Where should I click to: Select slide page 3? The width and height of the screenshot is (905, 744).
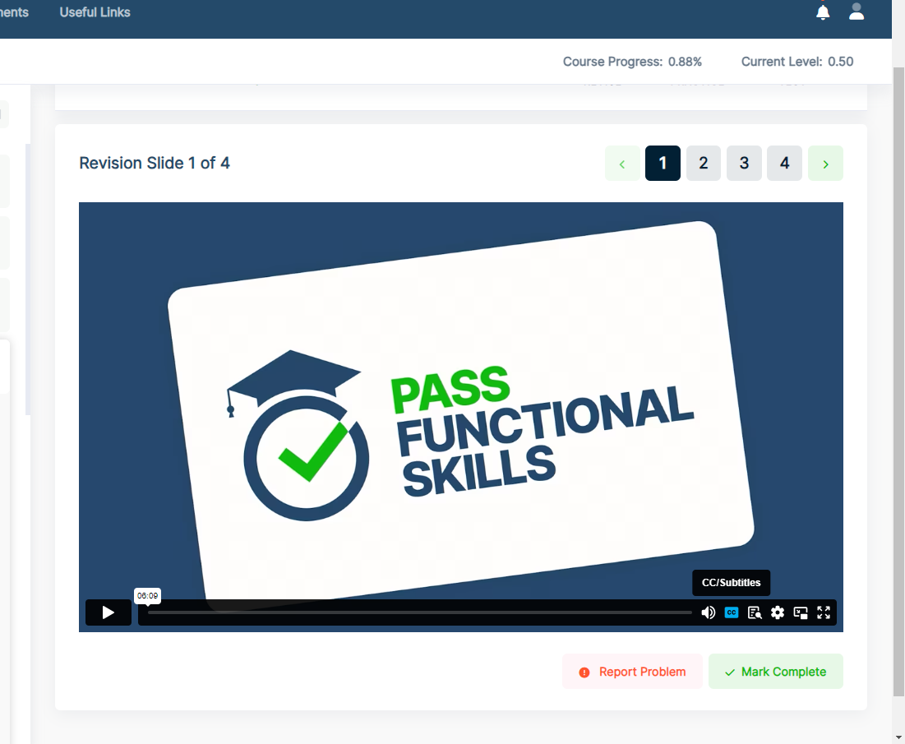point(744,164)
